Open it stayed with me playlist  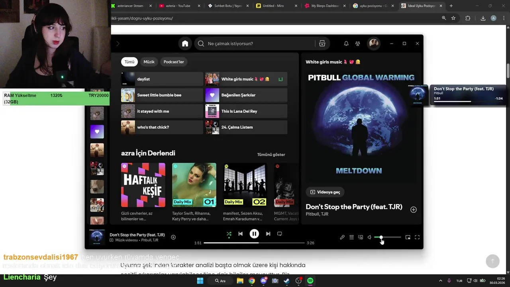(x=162, y=111)
